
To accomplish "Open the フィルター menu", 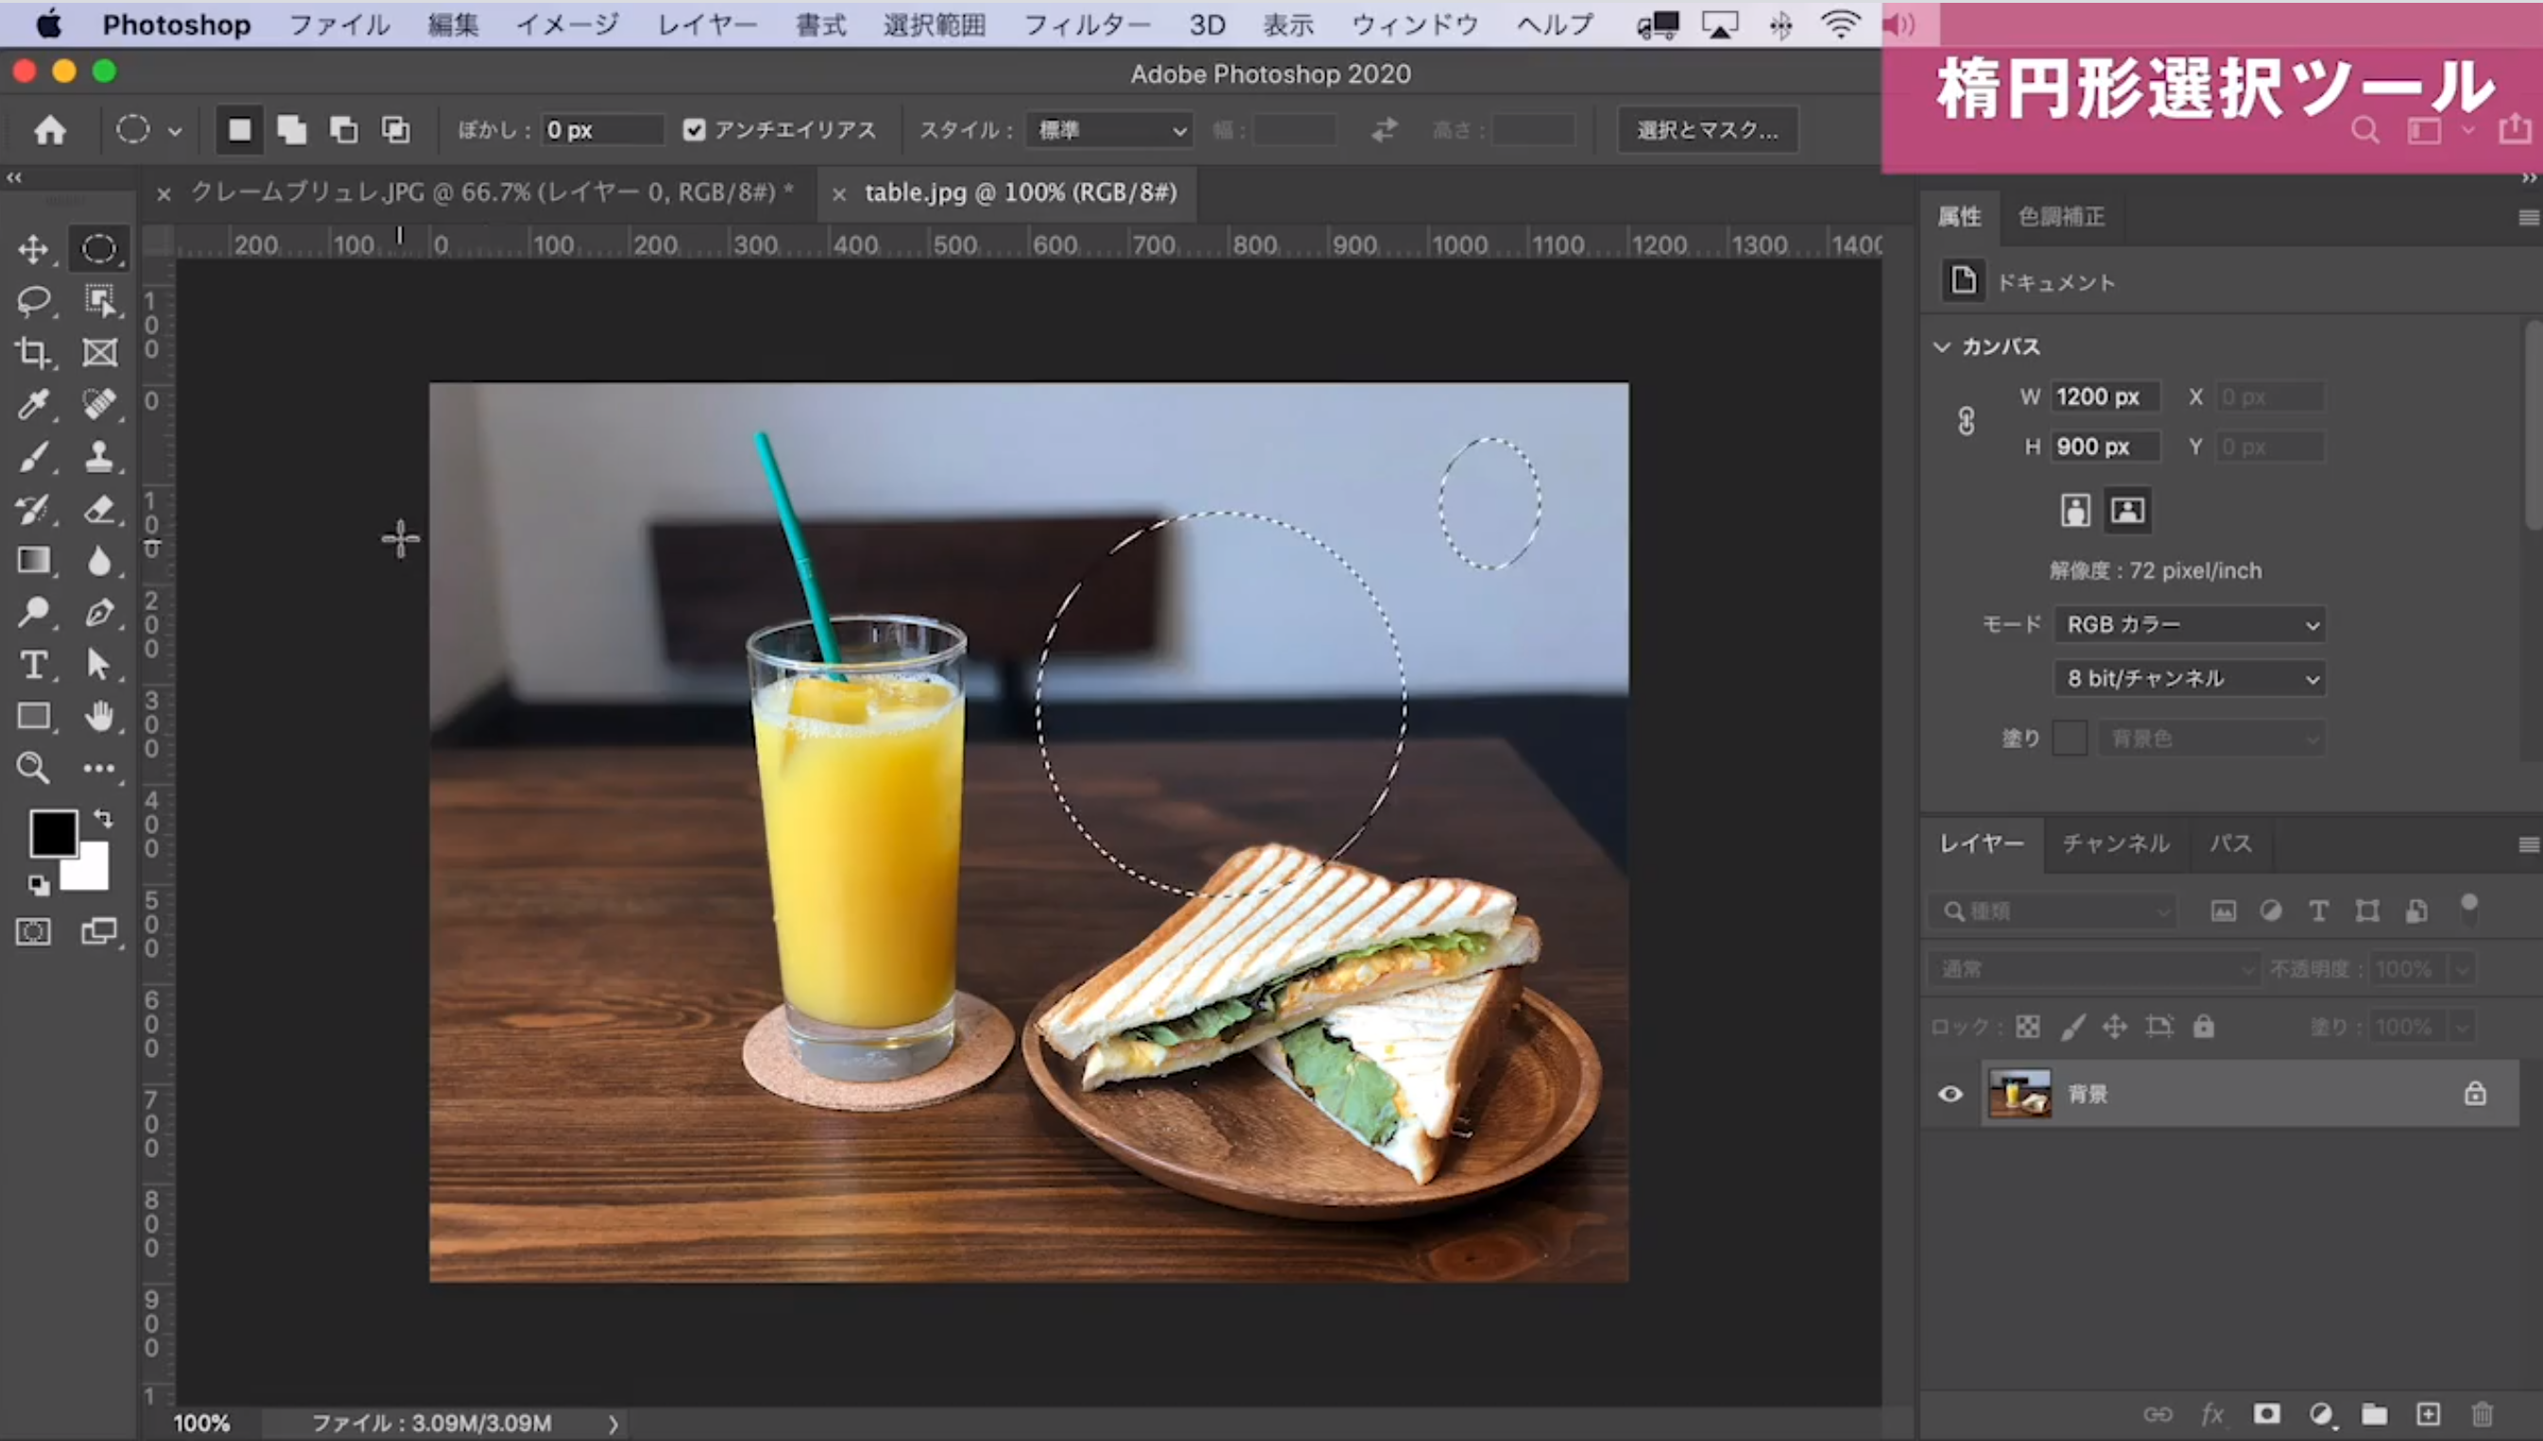I will coord(1086,24).
